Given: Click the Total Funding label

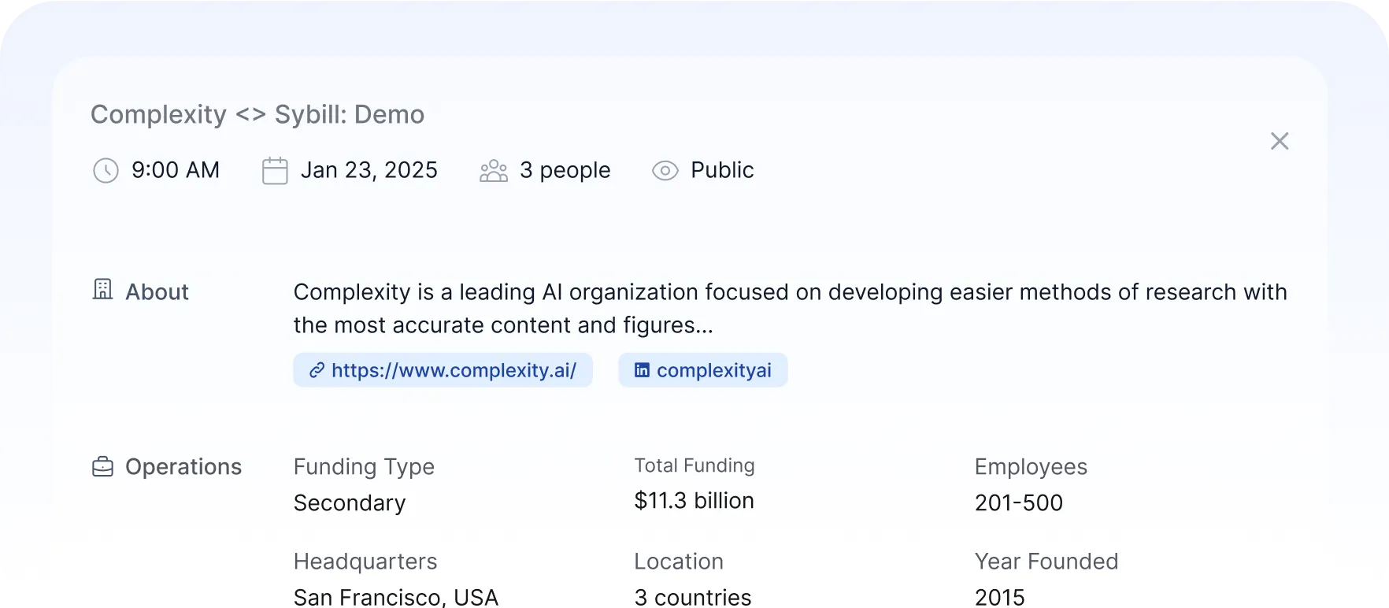Looking at the screenshot, I should [x=694, y=465].
